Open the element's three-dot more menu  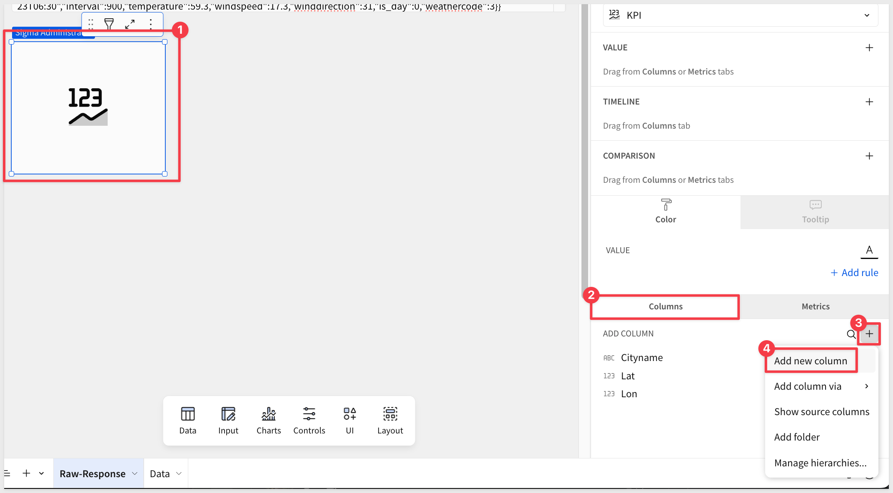point(151,24)
